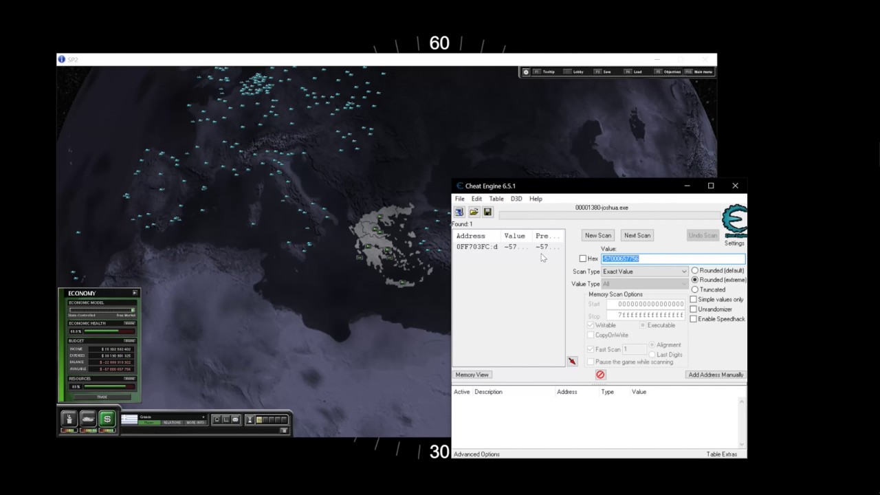
Task: Open the Greece country selector dropdown
Action: [203, 417]
